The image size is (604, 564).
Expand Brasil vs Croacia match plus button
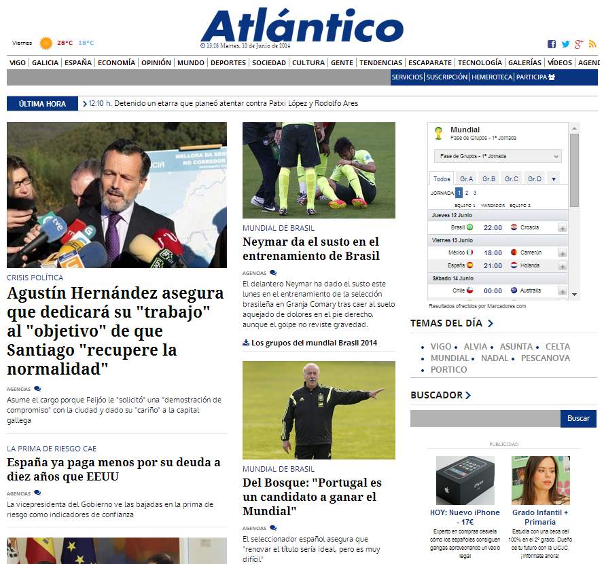click(563, 228)
